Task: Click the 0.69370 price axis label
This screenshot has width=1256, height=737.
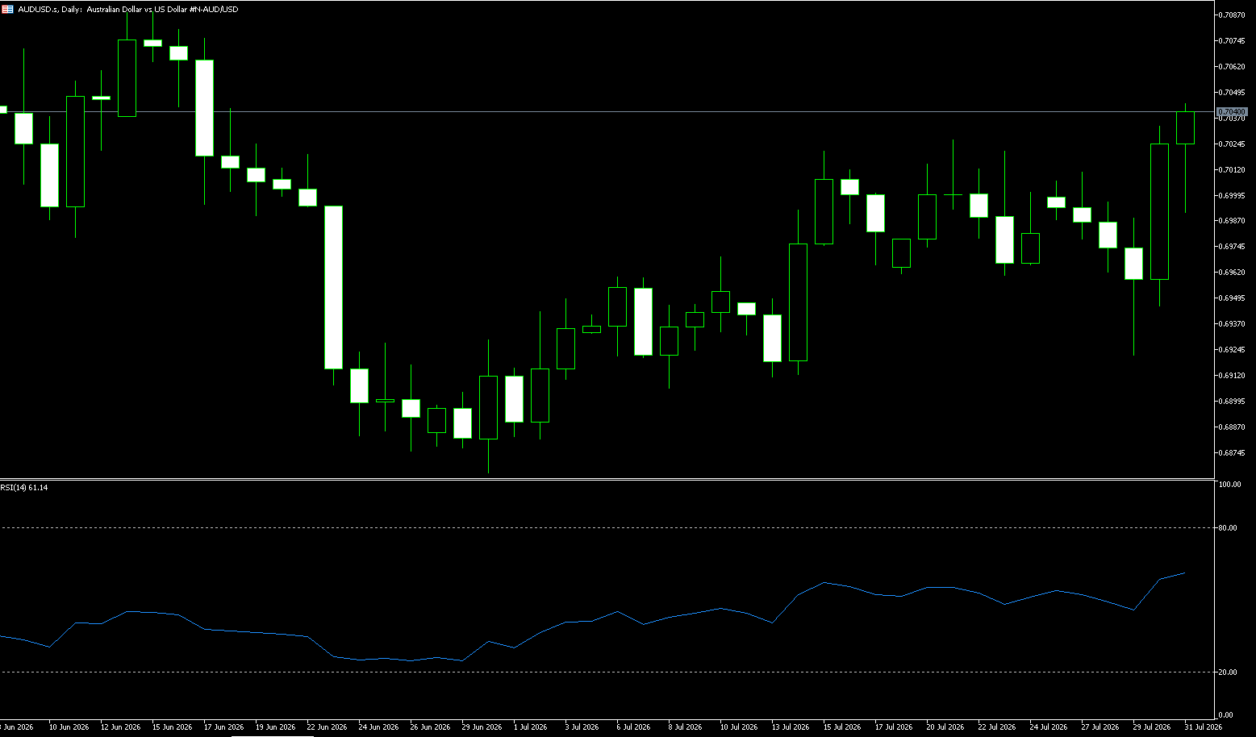Action: pyautogui.click(x=1233, y=324)
